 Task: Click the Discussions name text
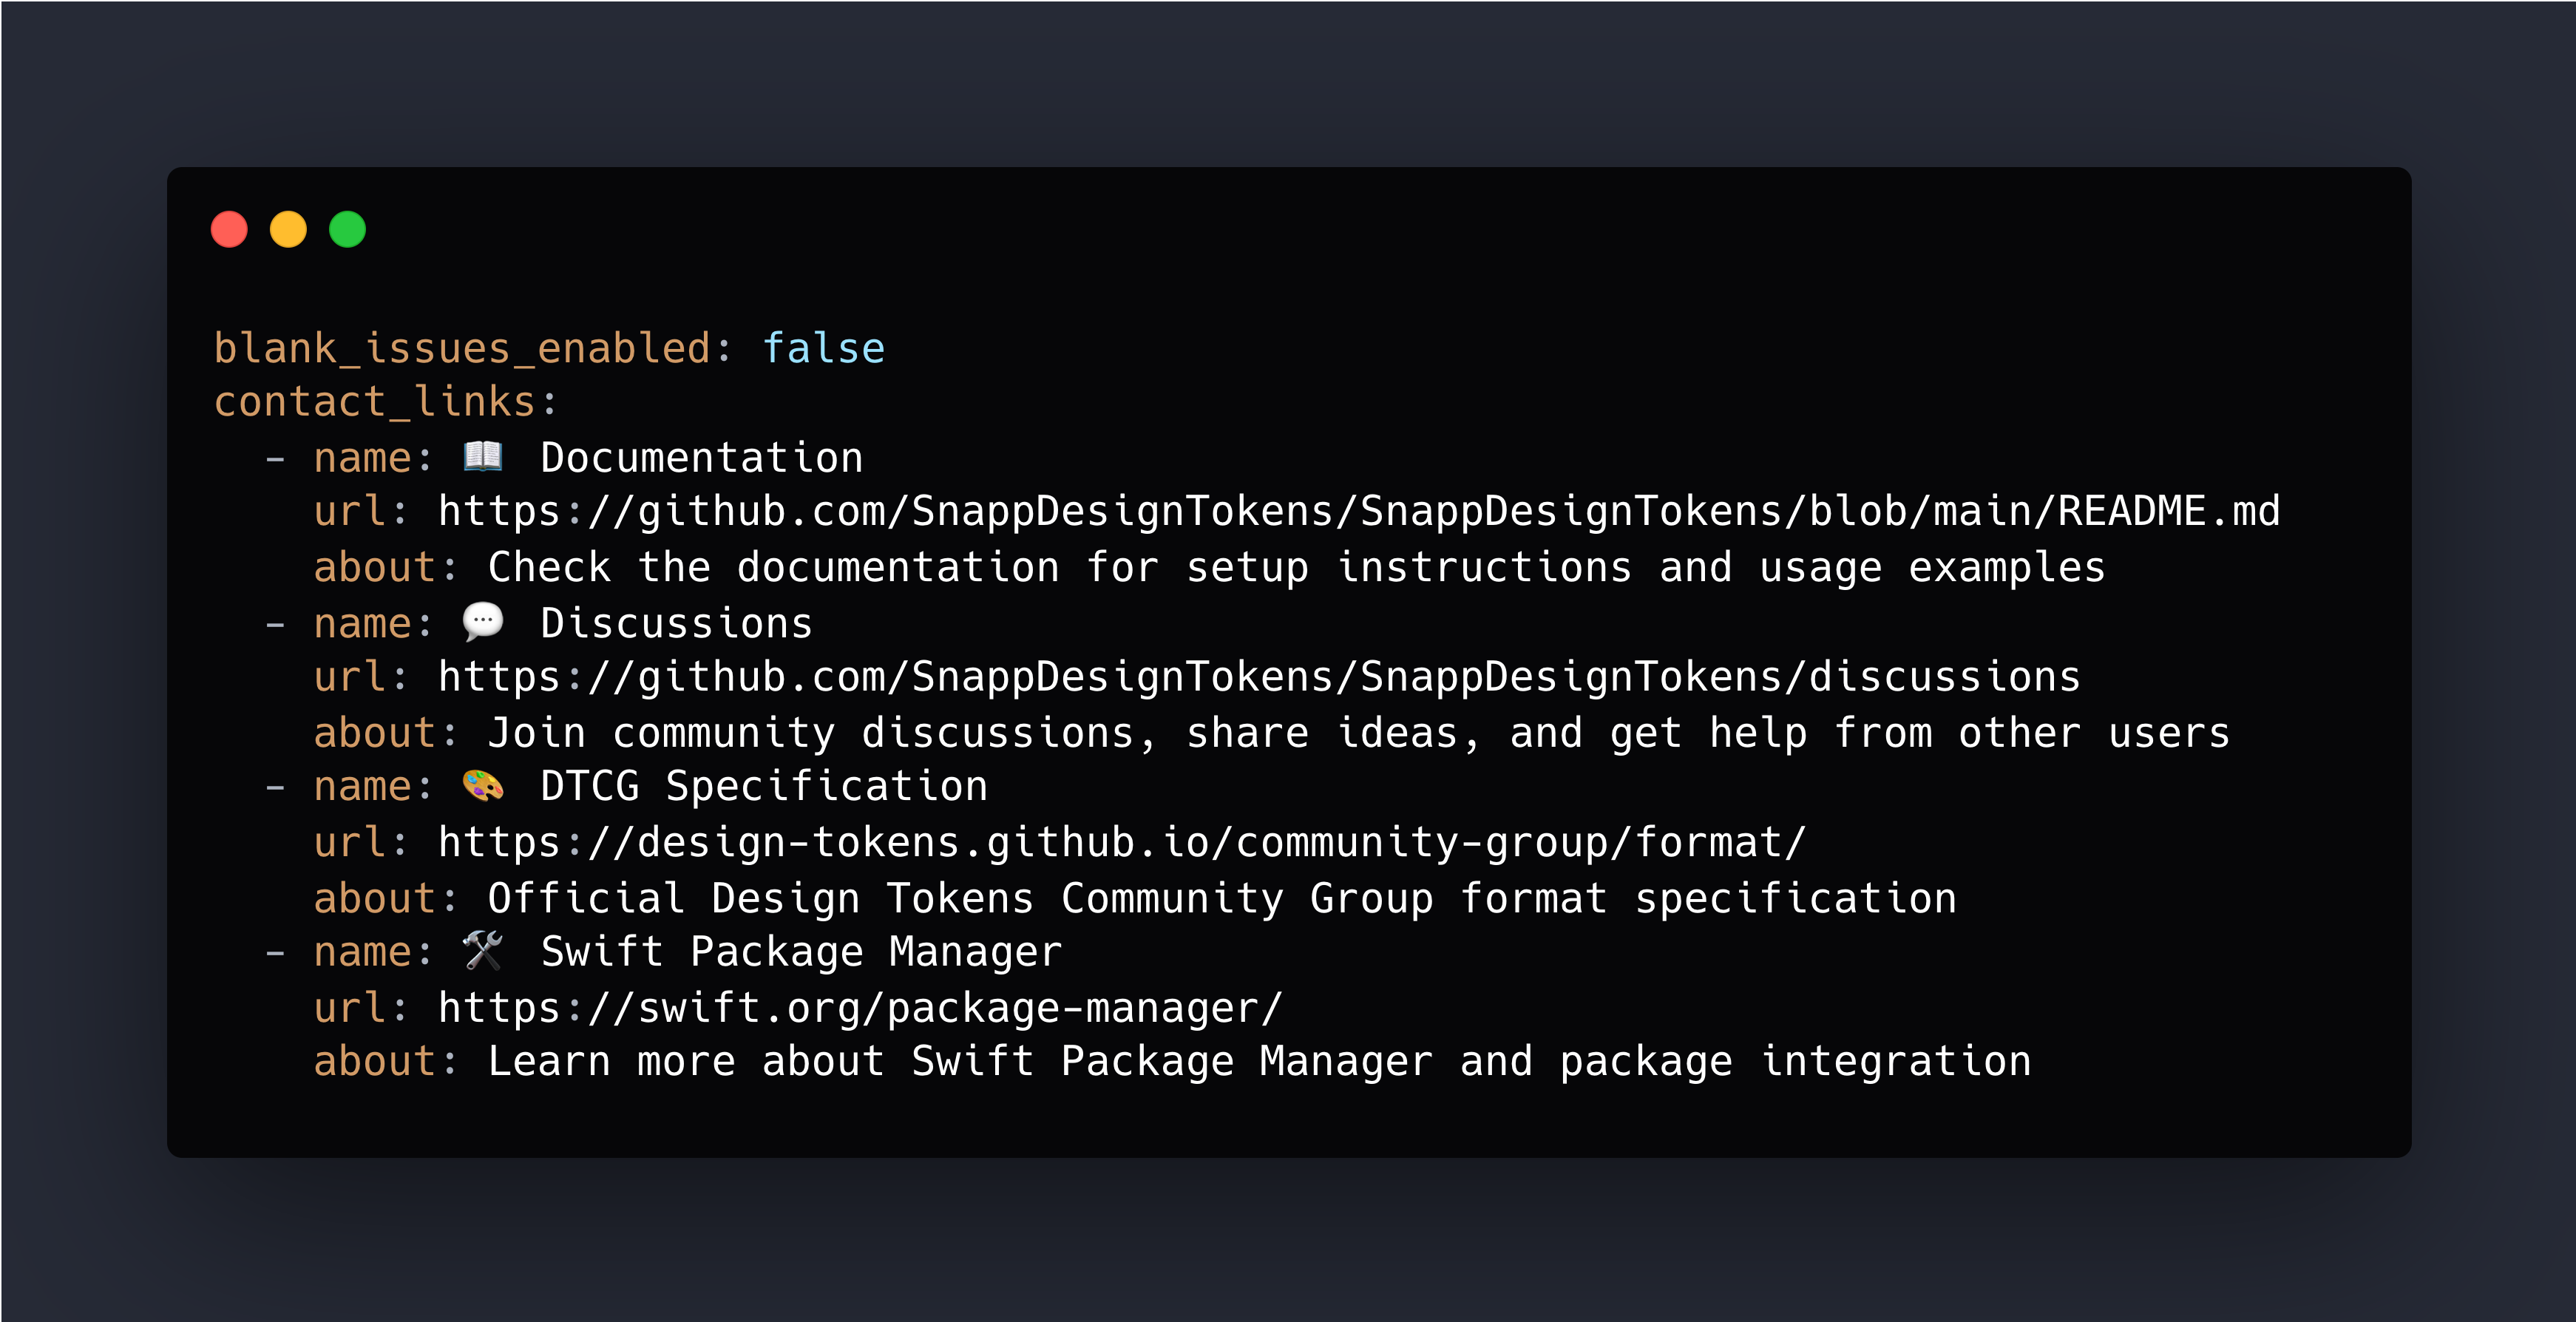[676, 623]
